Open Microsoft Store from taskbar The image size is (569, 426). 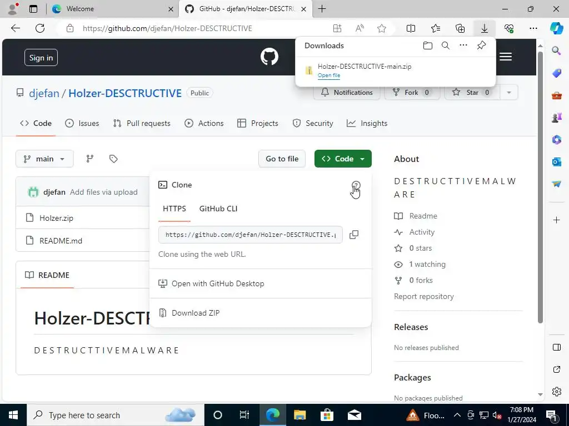click(327, 415)
